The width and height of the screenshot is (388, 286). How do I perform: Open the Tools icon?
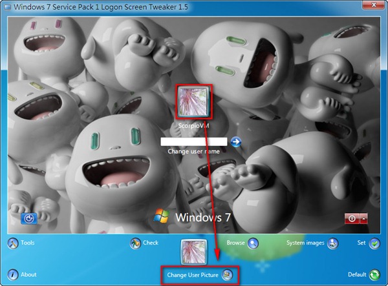coord(12,243)
